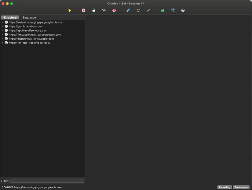Enable breakpoints via the hexagon icon
Screen dimensions: 252x190
coord(114,10)
